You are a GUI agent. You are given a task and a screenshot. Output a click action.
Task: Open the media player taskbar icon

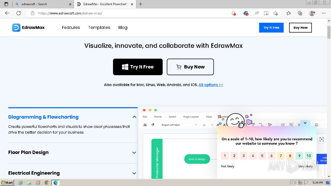[38, 183]
